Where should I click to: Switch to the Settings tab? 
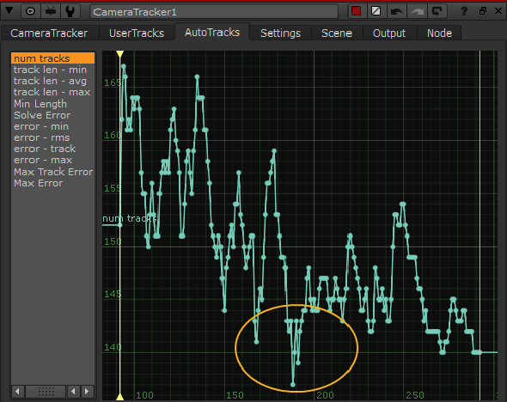(x=280, y=33)
